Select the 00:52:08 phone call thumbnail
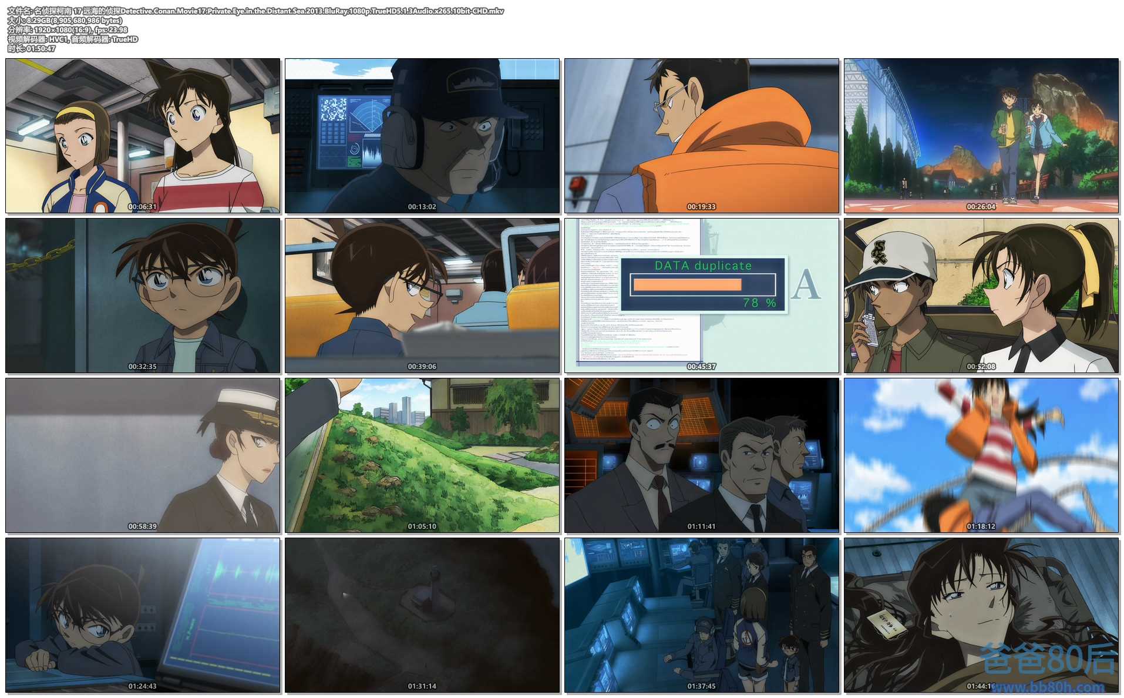Viewport: 1124px width, 698px height. (x=981, y=296)
